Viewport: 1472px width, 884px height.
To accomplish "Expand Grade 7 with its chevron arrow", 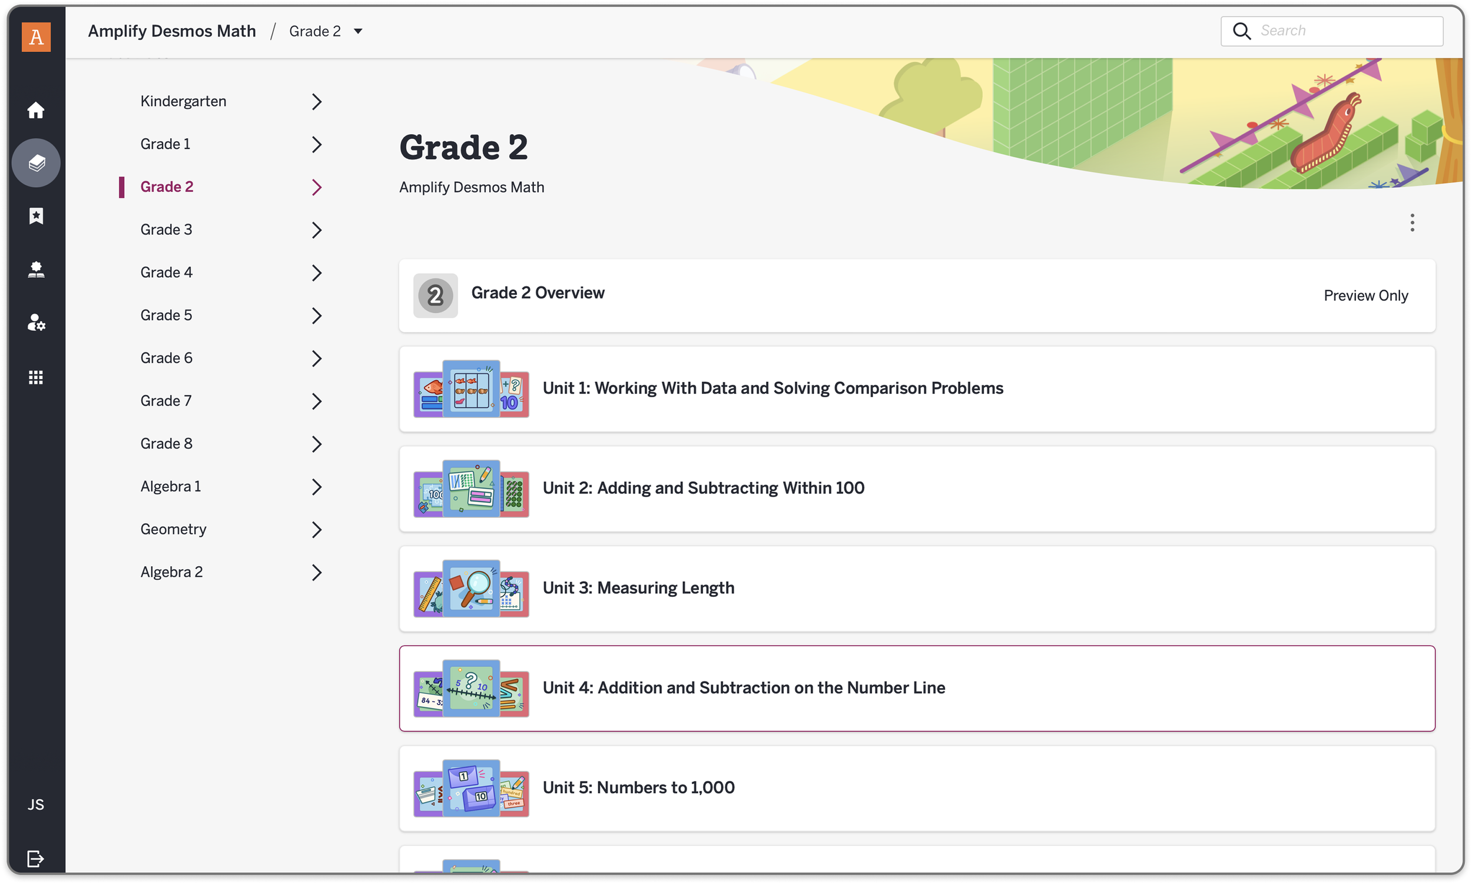I will pos(316,401).
